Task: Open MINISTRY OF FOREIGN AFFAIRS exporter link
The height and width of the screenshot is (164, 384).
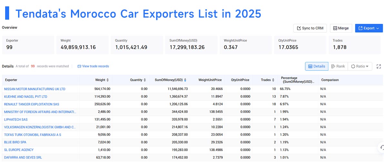Action: [x=40, y=112]
